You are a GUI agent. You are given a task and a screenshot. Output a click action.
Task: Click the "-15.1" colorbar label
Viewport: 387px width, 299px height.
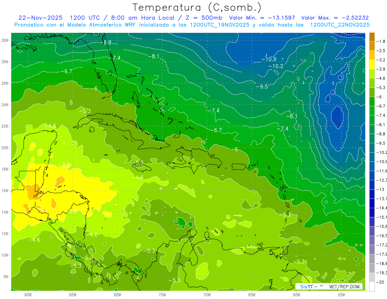(382, 217)
